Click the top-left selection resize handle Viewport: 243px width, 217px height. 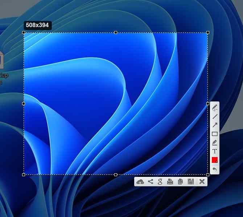coord(24,32)
